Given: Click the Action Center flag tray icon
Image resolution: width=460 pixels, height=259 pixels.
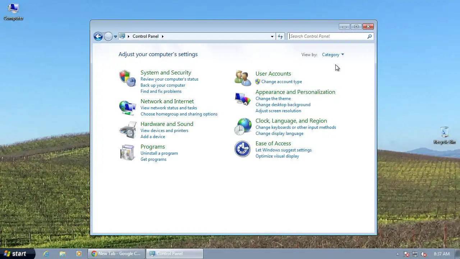Looking at the screenshot, I should pyautogui.click(x=406, y=254).
